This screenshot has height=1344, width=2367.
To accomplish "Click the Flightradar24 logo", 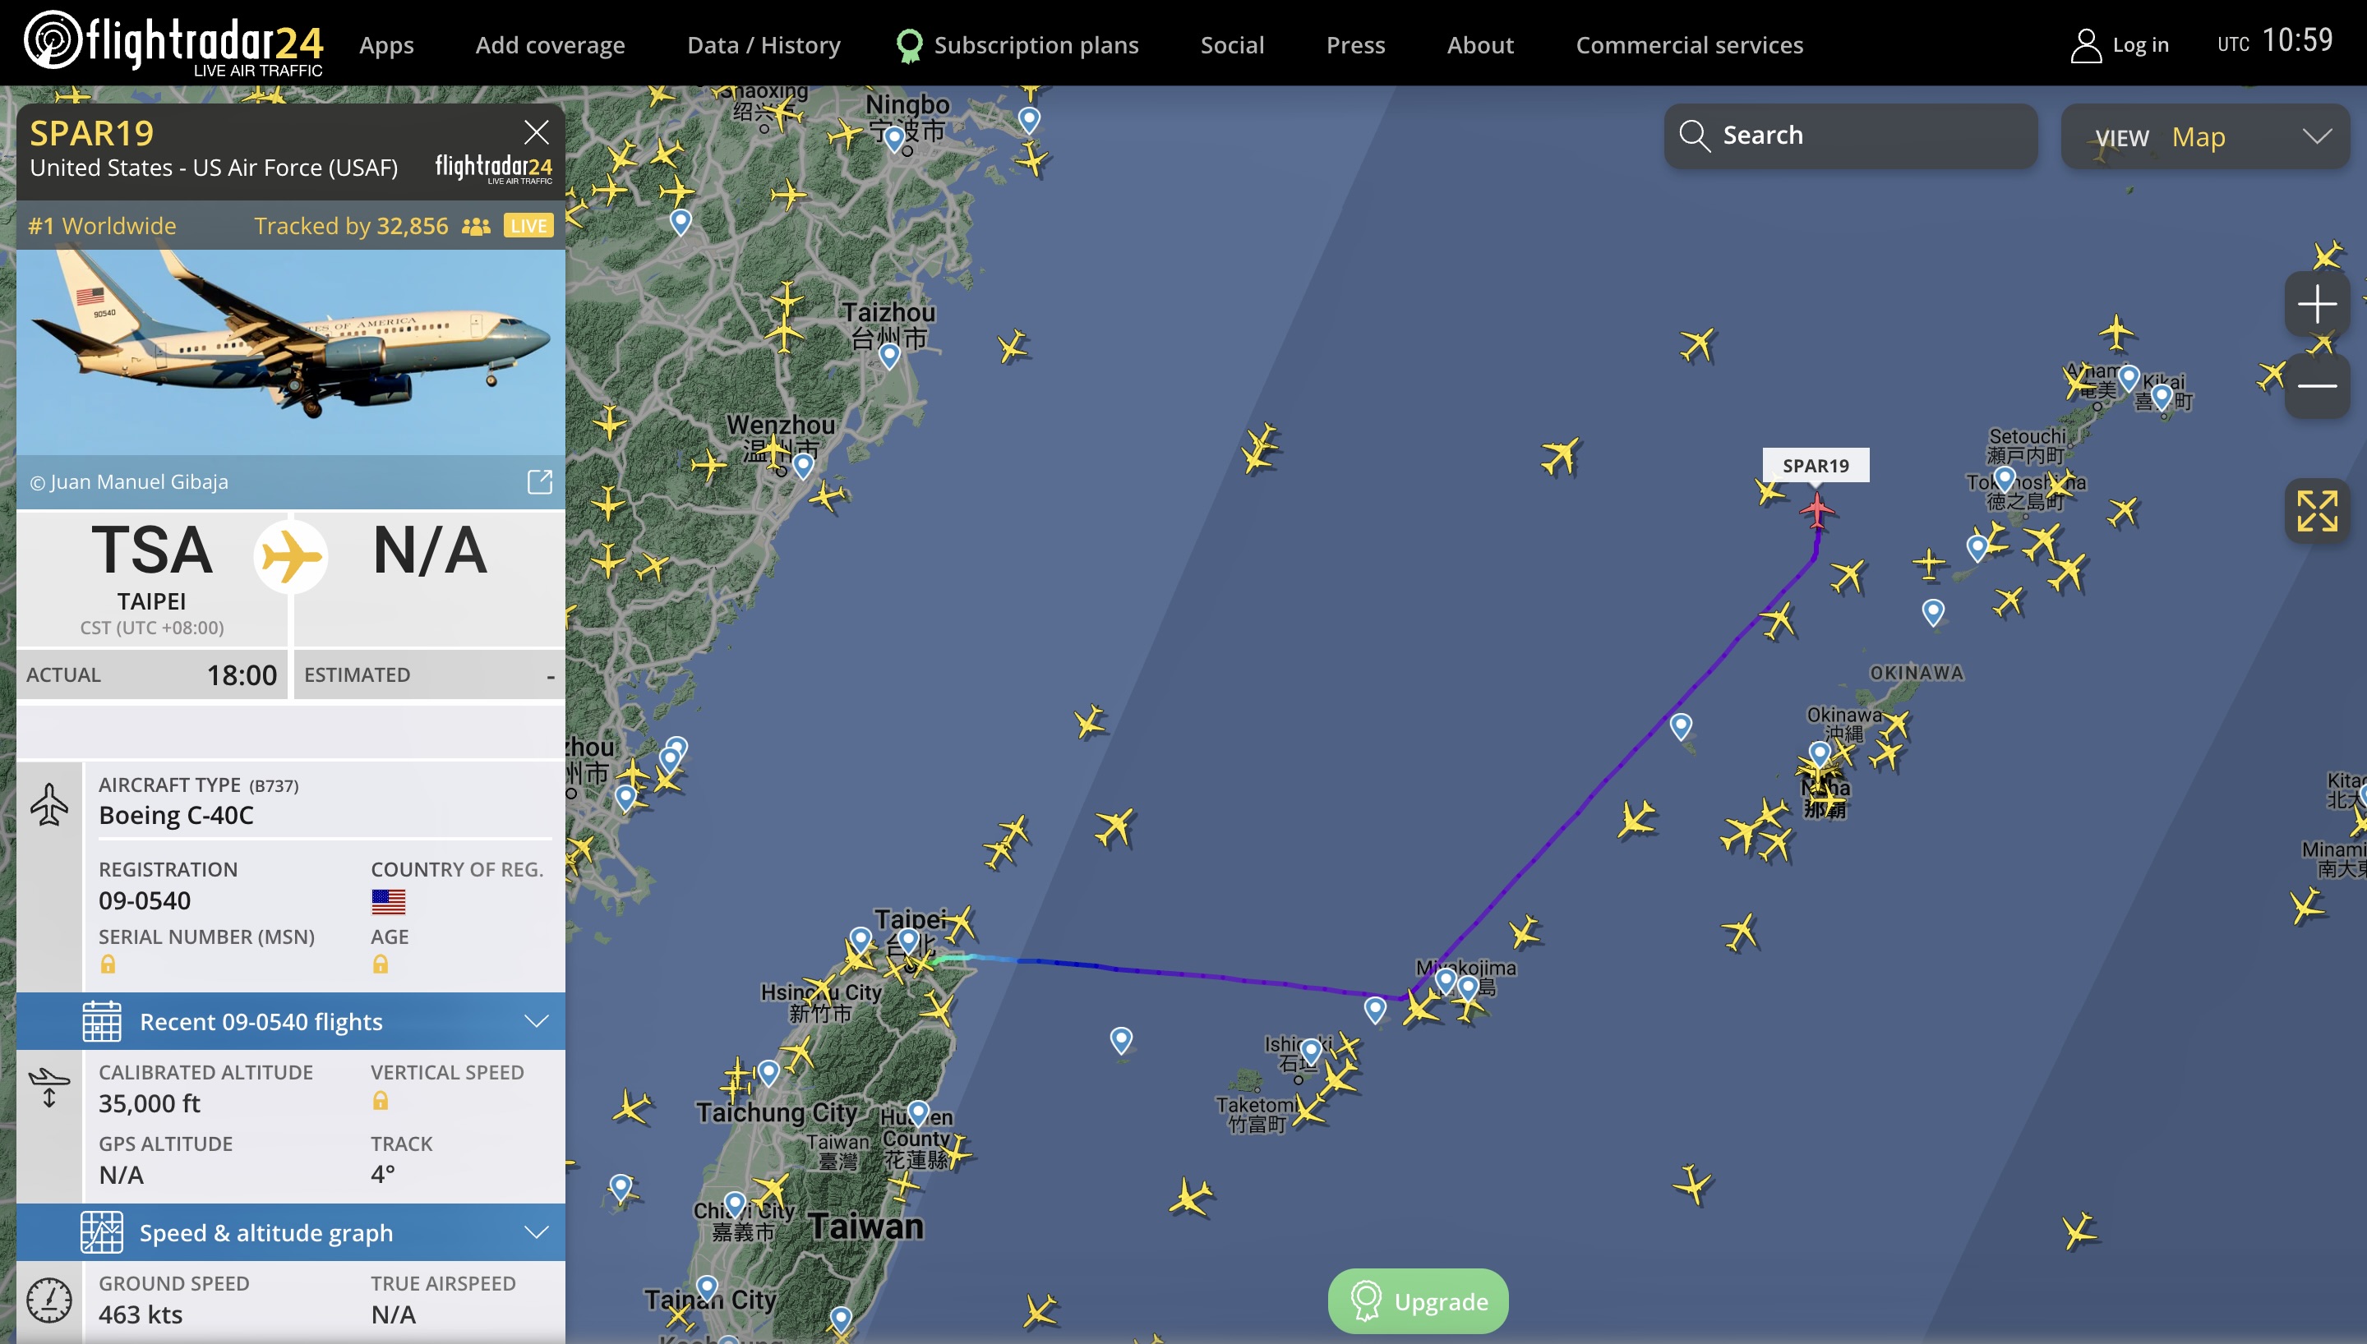I will pyautogui.click(x=173, y=43).
